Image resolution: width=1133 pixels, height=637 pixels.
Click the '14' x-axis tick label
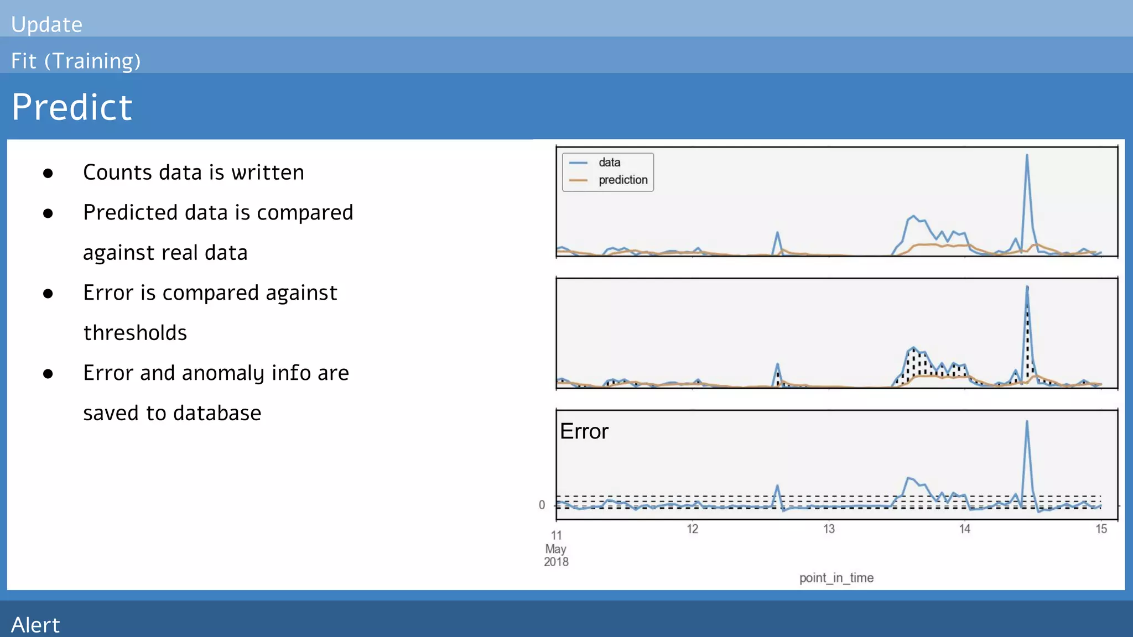pos(965,529)
